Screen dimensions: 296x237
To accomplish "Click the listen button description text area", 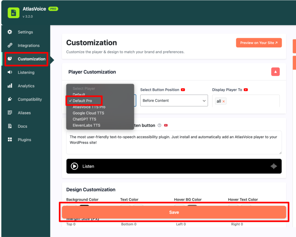I will [x=174, y=142].
